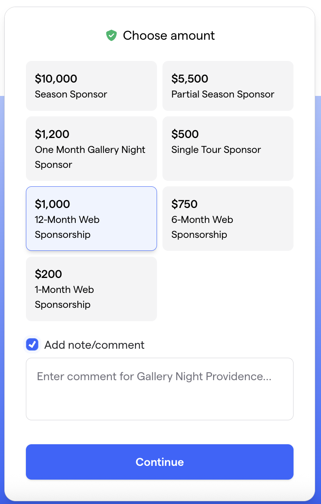The height and width of the screenshot is (504, 321).
Task: Click the '$200' price amount
Action: [x=49, y=274]
